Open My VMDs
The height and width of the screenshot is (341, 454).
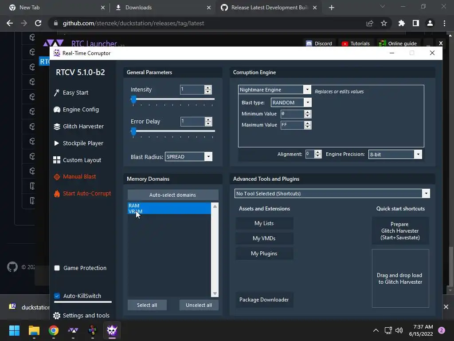pyautogui.click(x=264, y=238)
